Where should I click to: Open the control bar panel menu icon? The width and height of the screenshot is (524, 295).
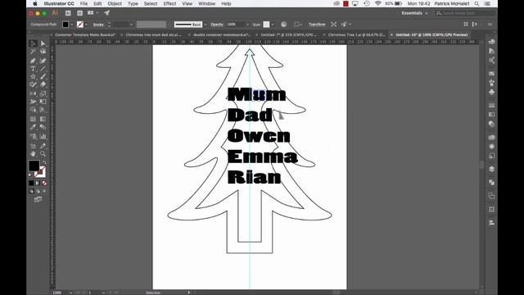pyautogui.click(x=490, y=25)
